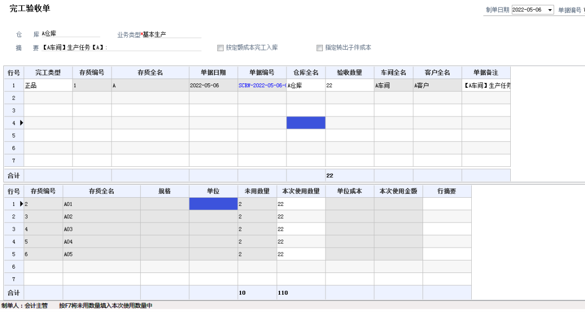585x312 pixels.
Task: Click the 验收数量 column header
Action: (x=350, y=73)
